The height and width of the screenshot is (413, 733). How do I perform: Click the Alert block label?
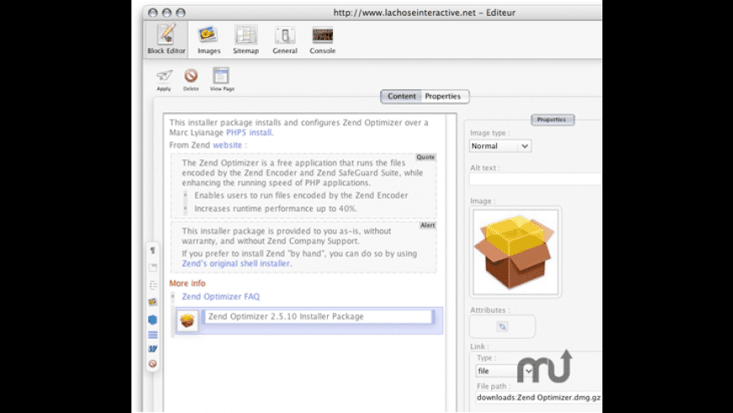pos(427,225)
